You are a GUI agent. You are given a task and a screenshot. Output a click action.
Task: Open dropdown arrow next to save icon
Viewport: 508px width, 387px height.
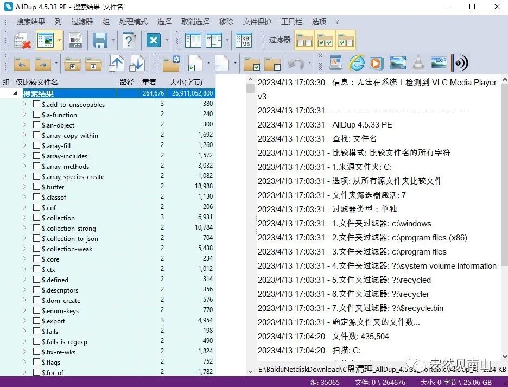click(113, 41)
